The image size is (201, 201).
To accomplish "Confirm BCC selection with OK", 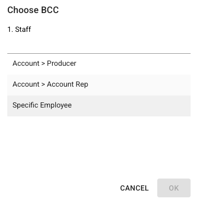I will tap(174, 188).
